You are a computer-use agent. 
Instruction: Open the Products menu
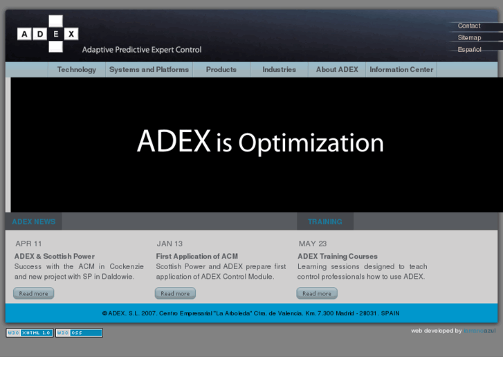pyautogui.click(x=221, y=70)
